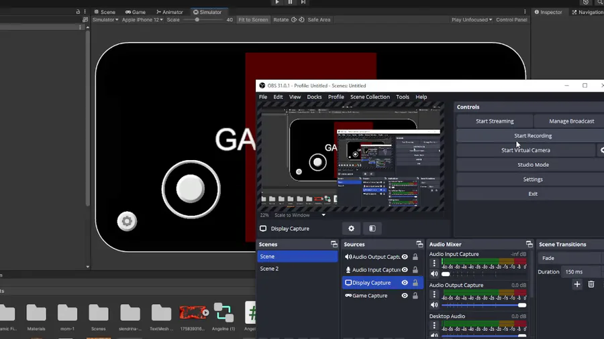Open OBS Docks menu
The image size is (604, 339).
[314, 97]
